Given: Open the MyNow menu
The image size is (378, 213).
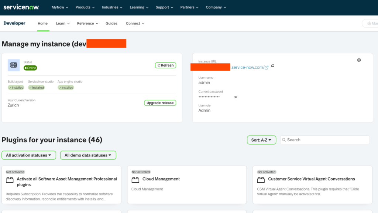Looking at the screenshot, I should 60,7.
